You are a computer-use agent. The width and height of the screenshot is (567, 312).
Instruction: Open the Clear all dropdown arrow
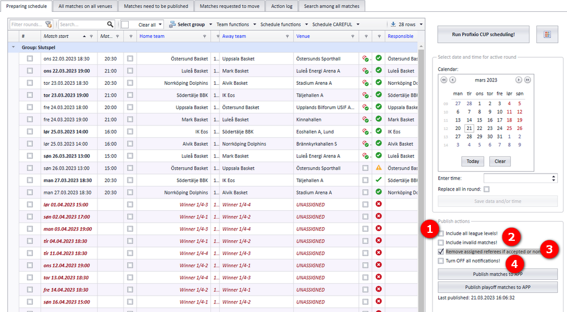click(160, 24)
